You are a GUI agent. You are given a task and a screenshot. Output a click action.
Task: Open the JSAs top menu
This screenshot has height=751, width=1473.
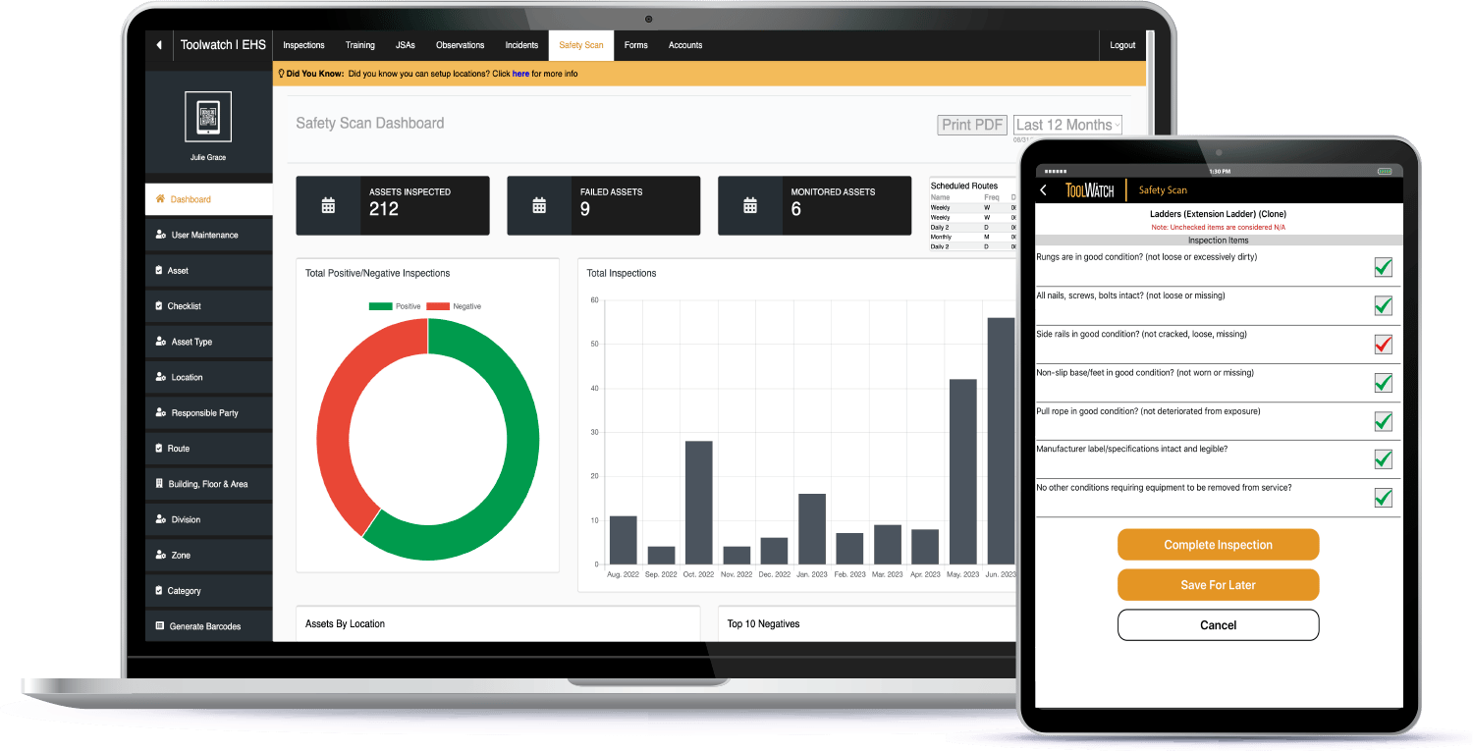click(405, 45)
